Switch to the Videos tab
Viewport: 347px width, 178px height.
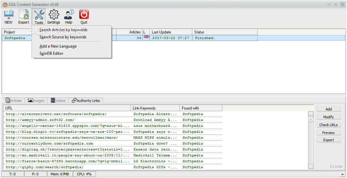(x=58, y=101)
